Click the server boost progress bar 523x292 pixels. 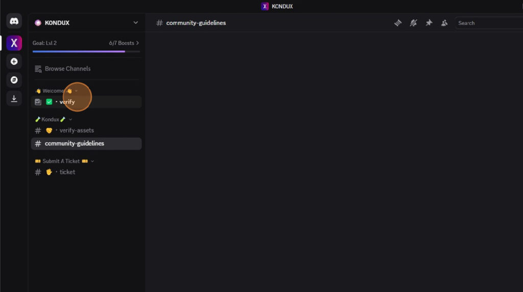coord(86,52)
